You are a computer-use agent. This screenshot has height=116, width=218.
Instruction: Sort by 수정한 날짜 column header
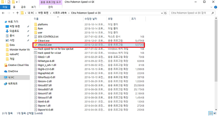pyautogui.click(x=91, y=19)
